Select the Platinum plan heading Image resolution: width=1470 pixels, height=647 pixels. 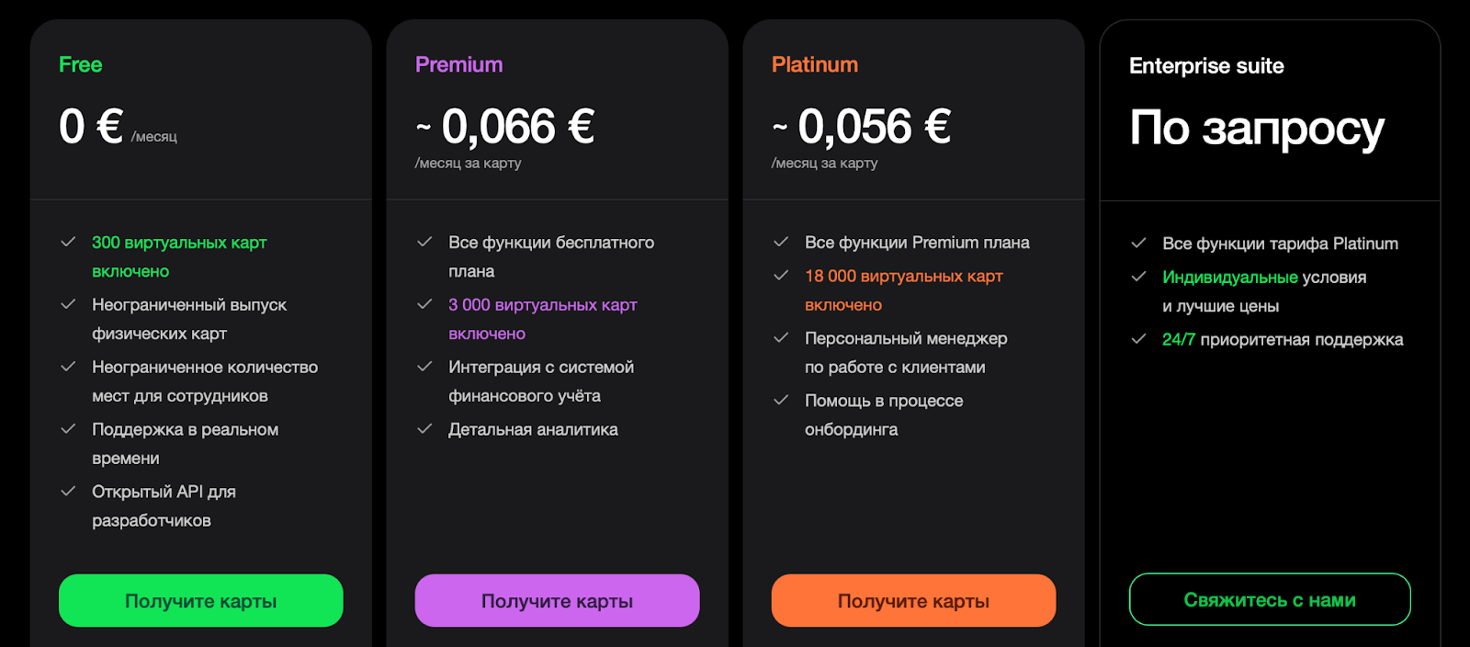(815, 65)
